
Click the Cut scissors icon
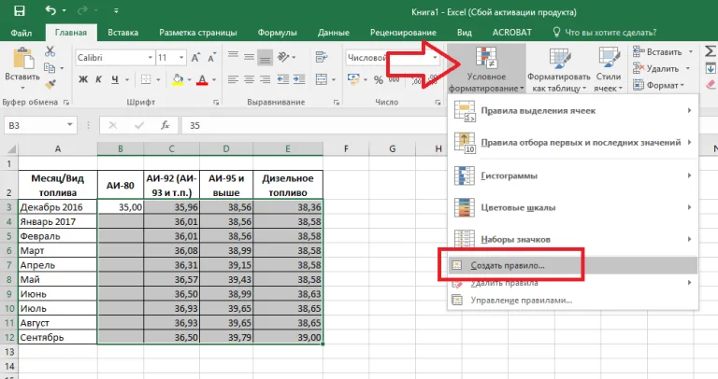coord(50,51)
